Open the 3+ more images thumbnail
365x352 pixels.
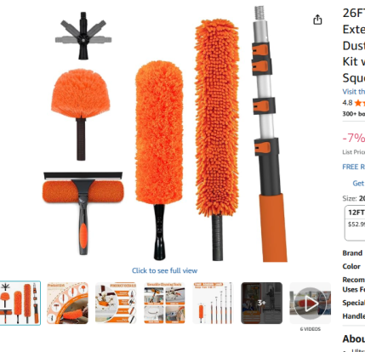[261, 303]
